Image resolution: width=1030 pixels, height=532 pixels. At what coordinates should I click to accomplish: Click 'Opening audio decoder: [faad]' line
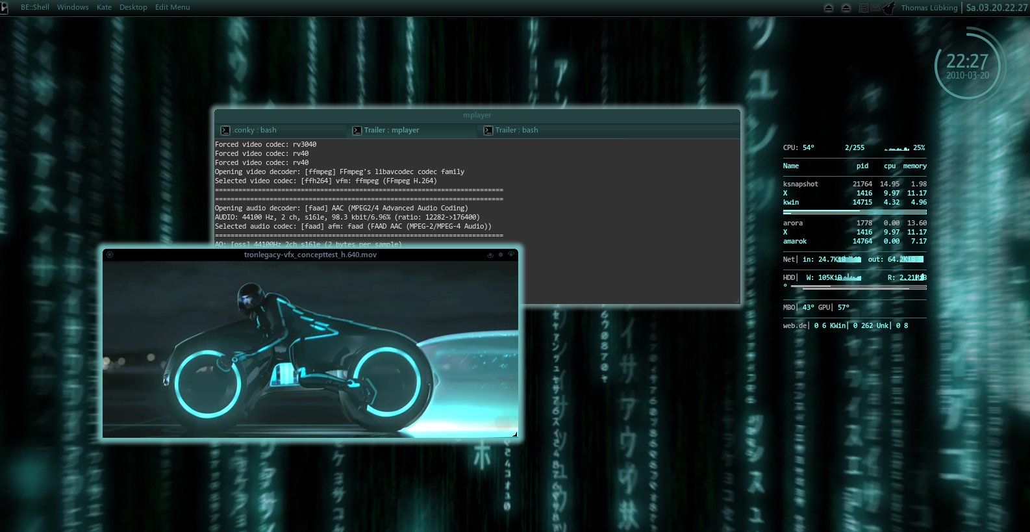coord(342,208)
